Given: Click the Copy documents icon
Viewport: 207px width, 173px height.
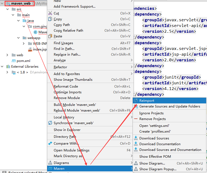Looking at the screenshot, I should click(x=50, y=19).
